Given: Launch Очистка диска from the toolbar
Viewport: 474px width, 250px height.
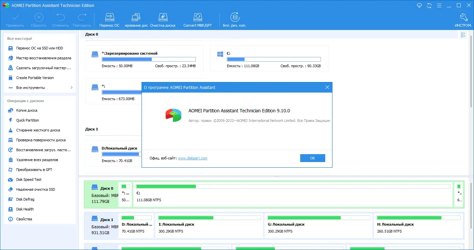Looking at the screenshot, I should 163,20.
